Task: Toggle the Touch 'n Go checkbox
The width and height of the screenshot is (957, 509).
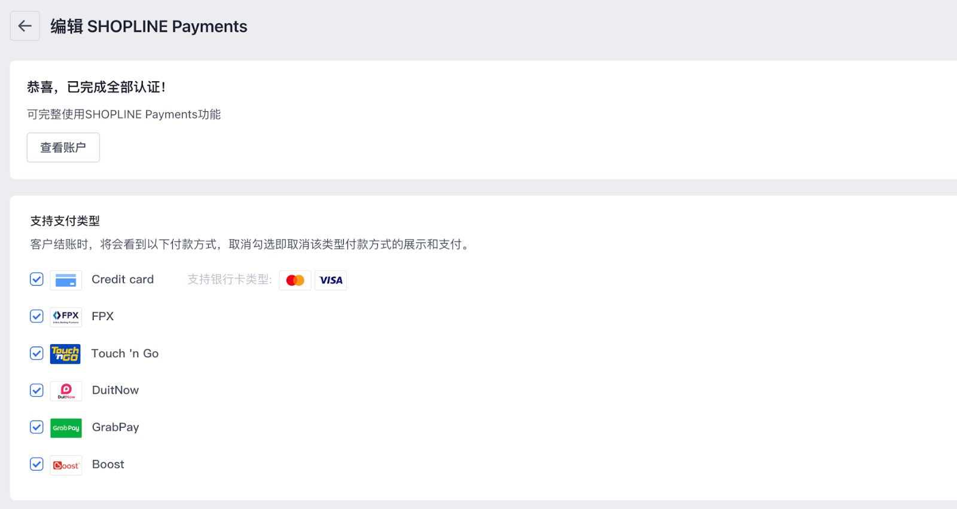Action: pos(36,354)
